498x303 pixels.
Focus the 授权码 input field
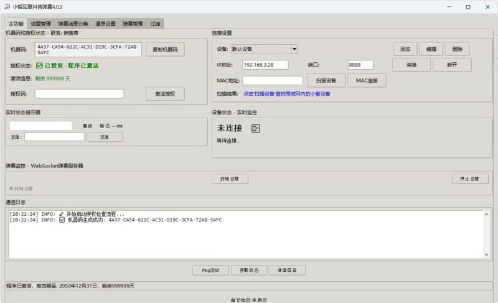pos(80,93)
